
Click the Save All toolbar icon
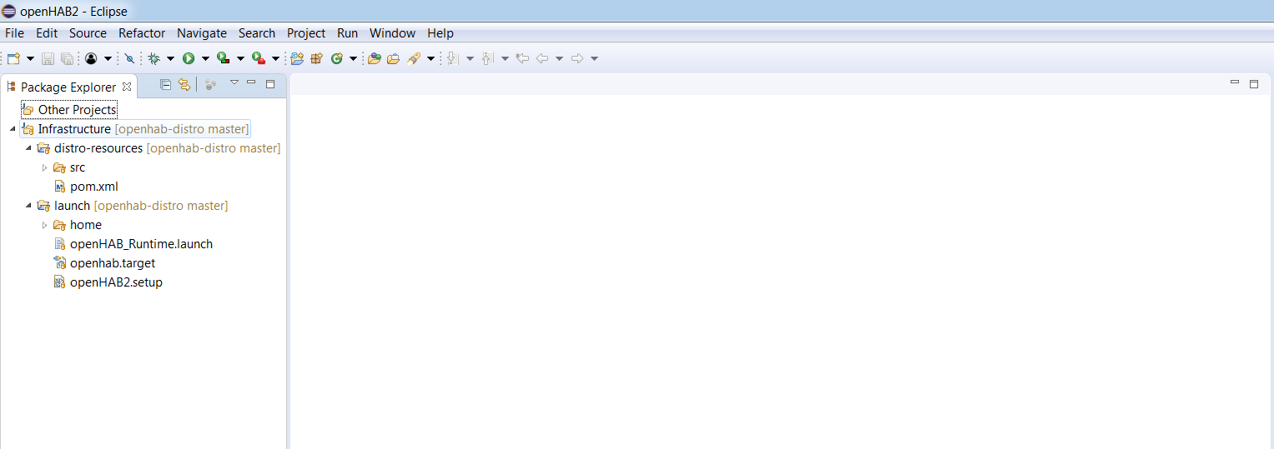(67, 58)
